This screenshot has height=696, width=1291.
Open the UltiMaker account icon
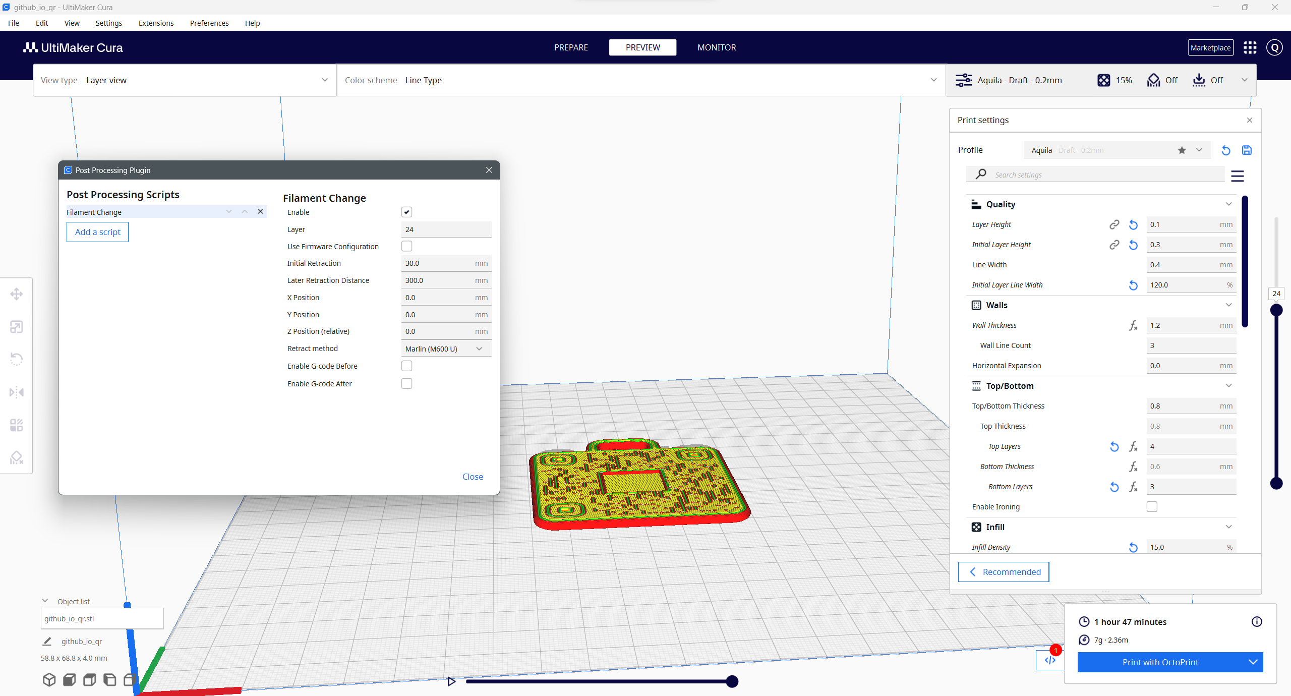1275,47
